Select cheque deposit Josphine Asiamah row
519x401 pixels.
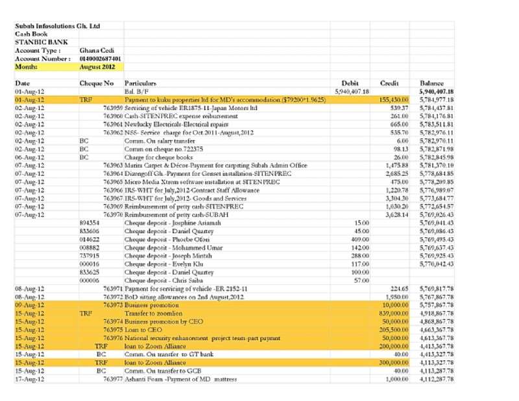pos(173,223)
